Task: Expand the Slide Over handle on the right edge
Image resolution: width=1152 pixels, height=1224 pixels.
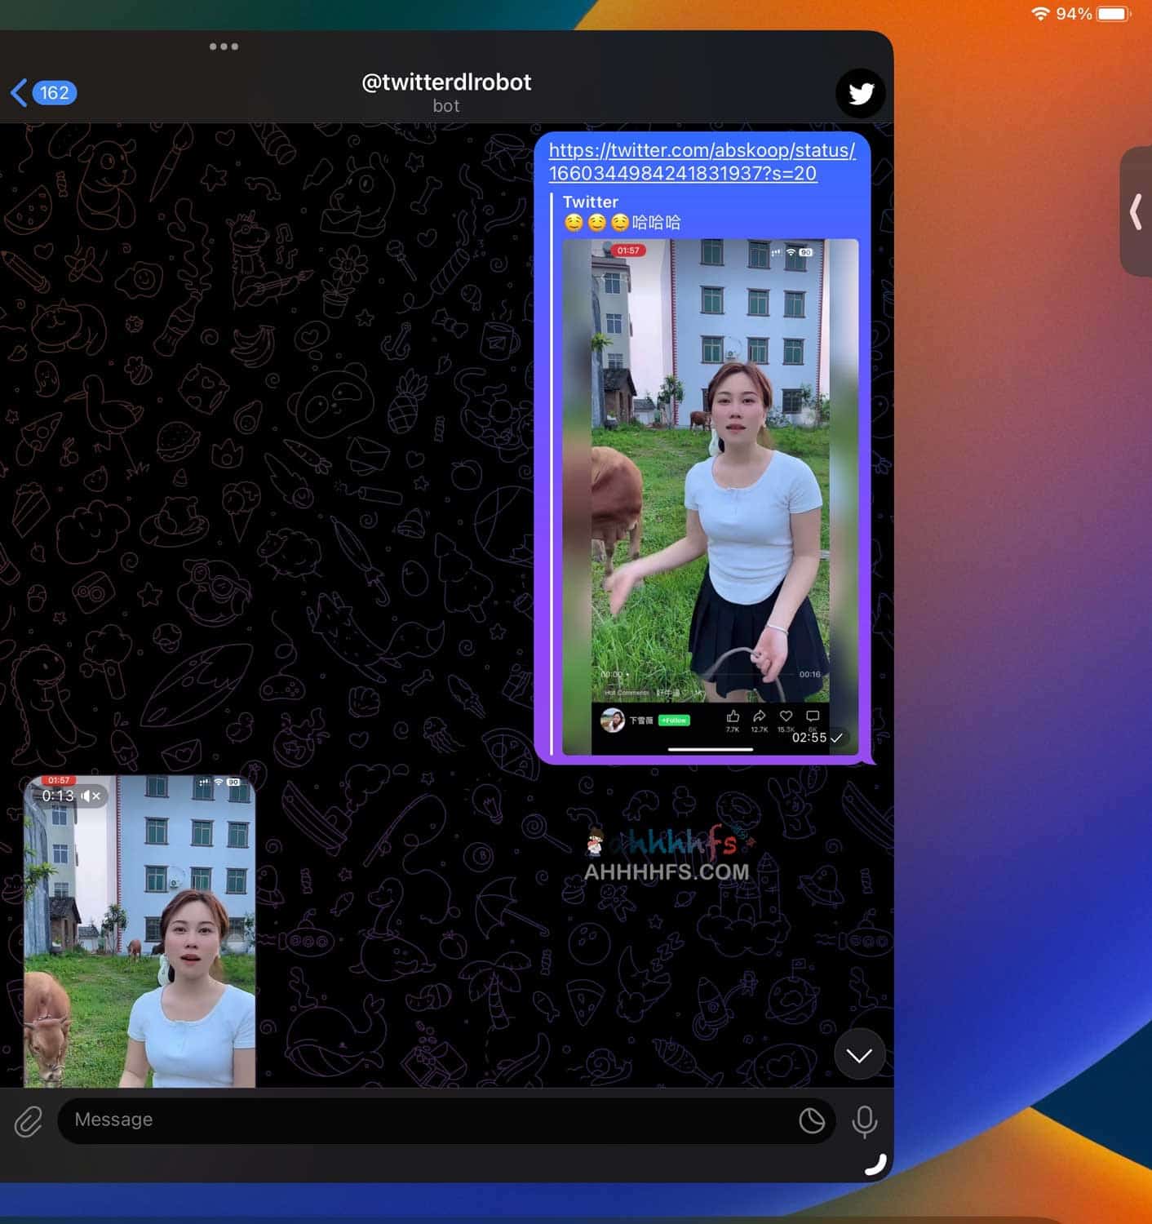Action: 1136,212
